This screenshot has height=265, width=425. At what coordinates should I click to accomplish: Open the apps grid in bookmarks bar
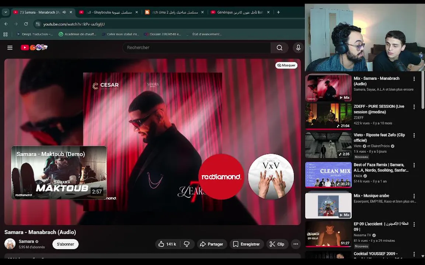click(x=6, y=34)
